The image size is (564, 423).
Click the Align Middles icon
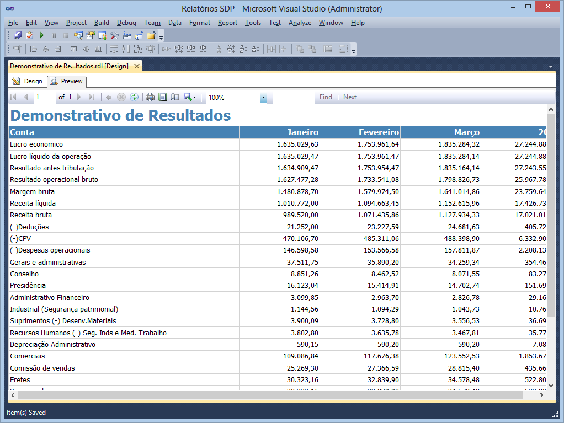coord(86,49)
